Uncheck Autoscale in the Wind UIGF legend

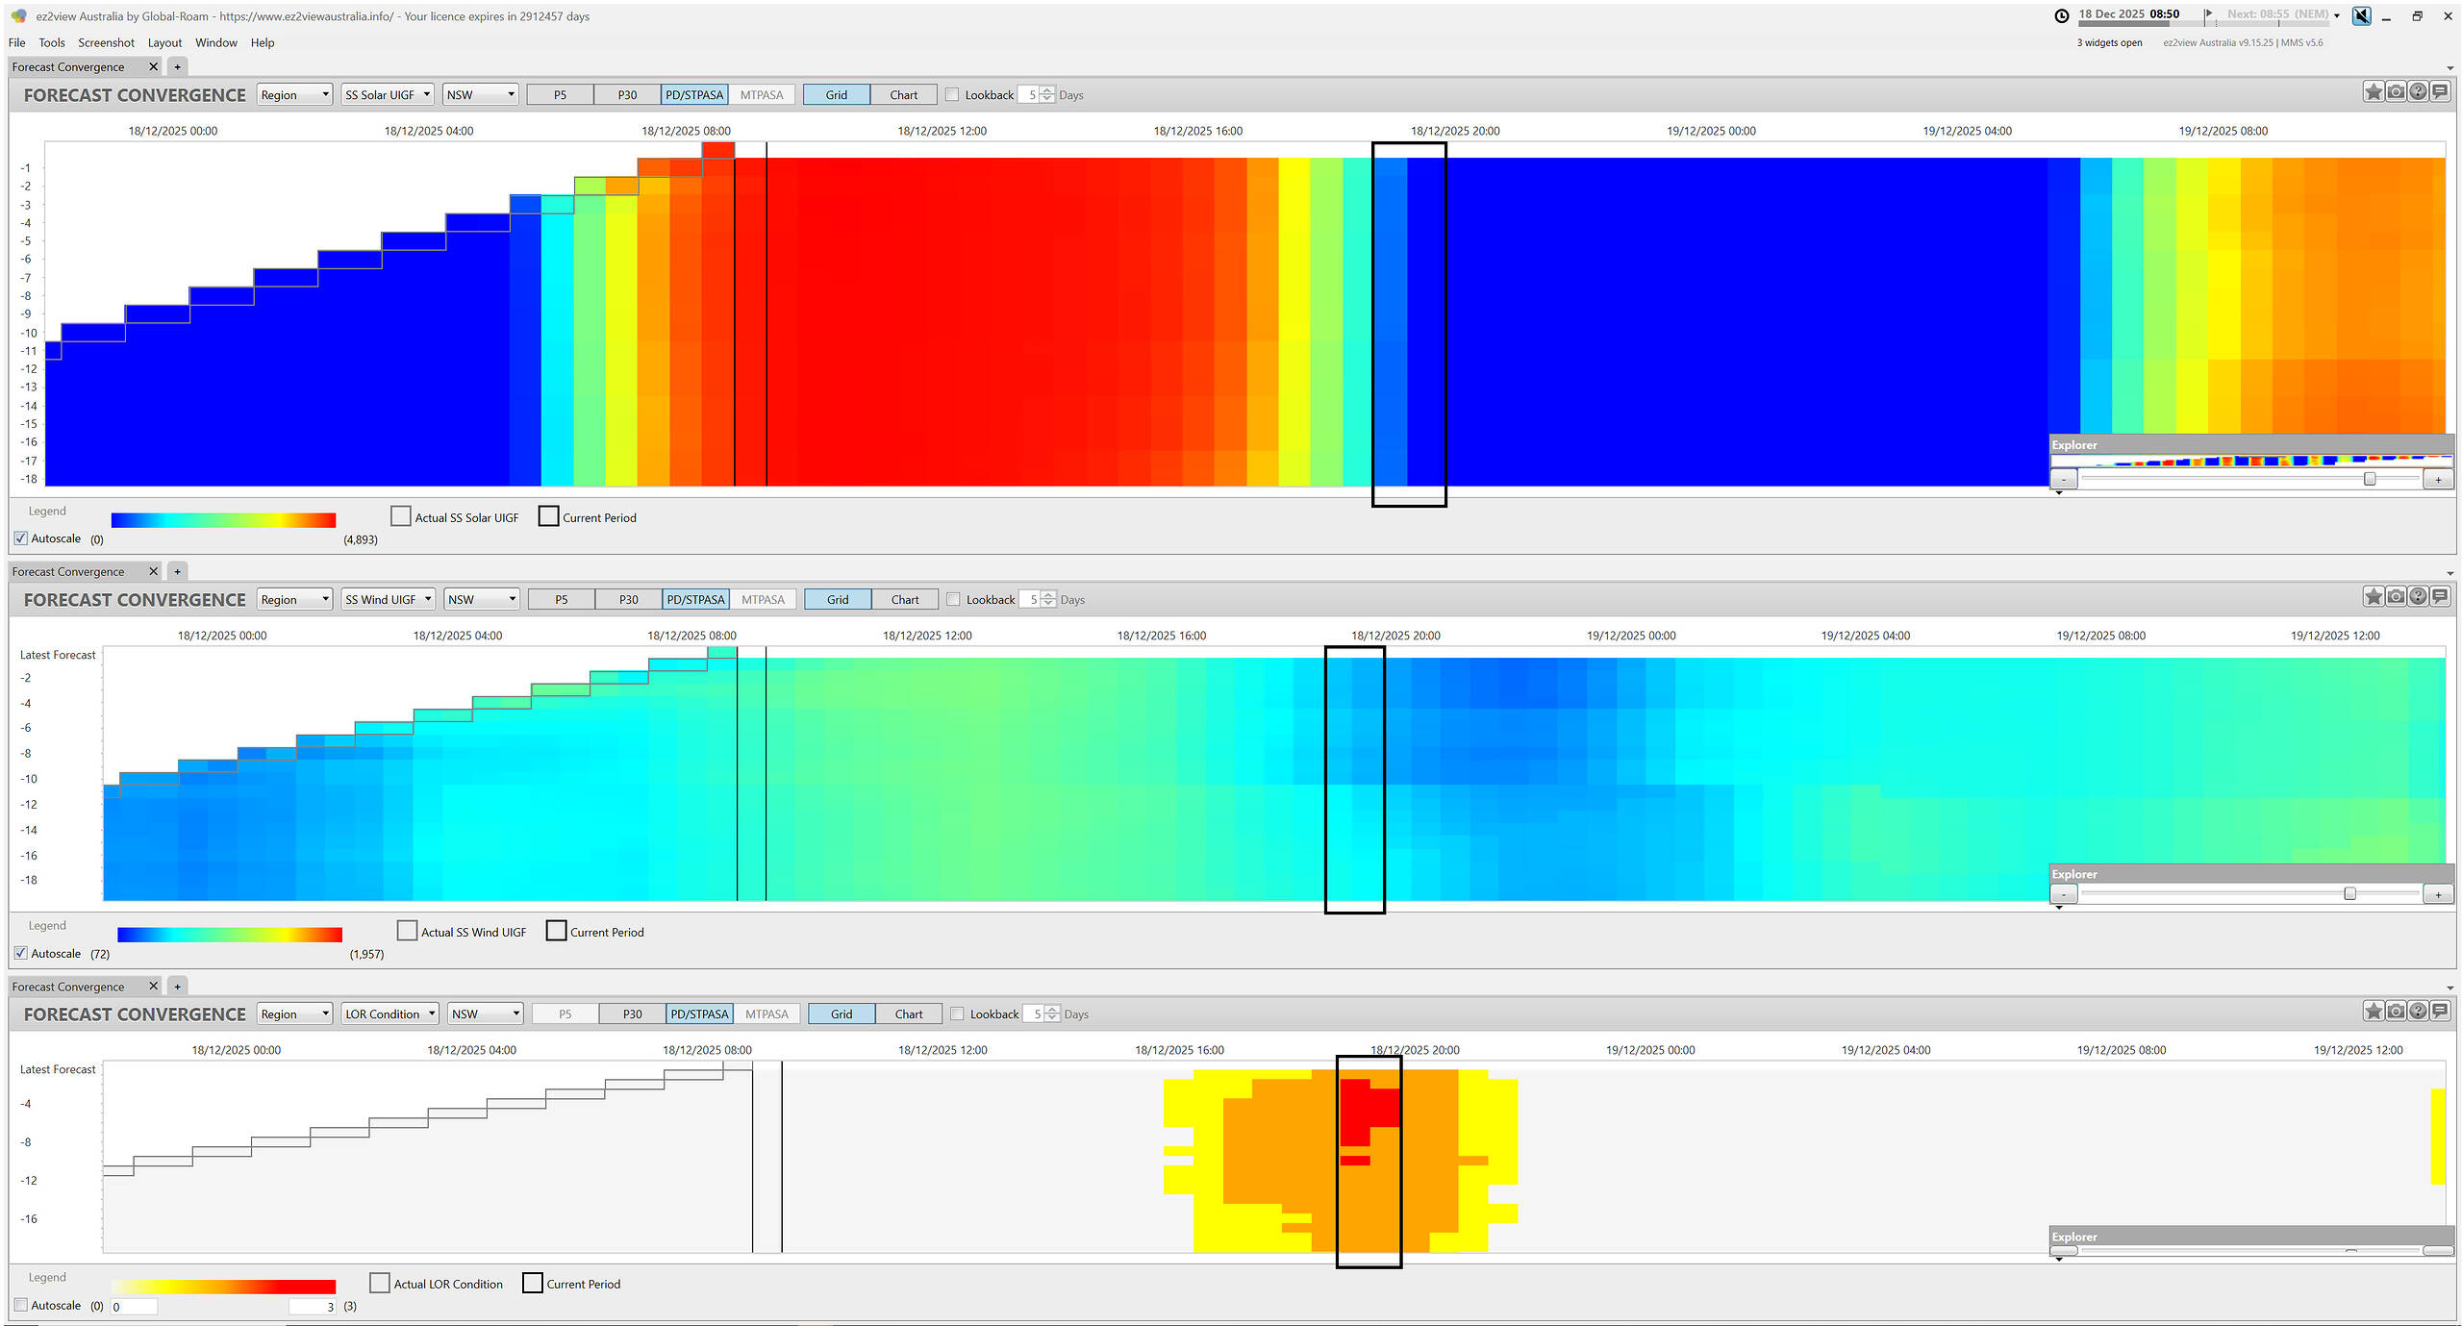point(21,953)
